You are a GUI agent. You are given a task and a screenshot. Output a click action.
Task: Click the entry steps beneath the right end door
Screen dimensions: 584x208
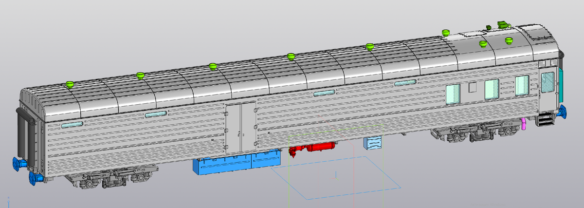point(545,119)
